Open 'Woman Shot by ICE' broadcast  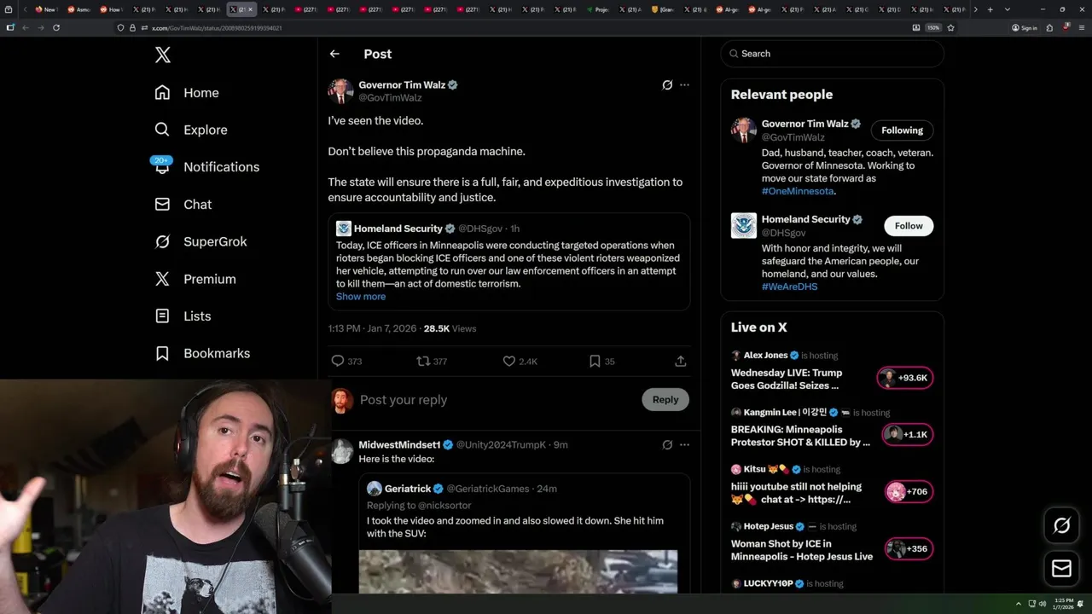coord(802,550)
